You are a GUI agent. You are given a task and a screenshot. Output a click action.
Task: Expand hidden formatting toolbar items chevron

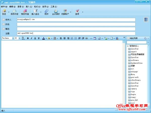(124, 37)
